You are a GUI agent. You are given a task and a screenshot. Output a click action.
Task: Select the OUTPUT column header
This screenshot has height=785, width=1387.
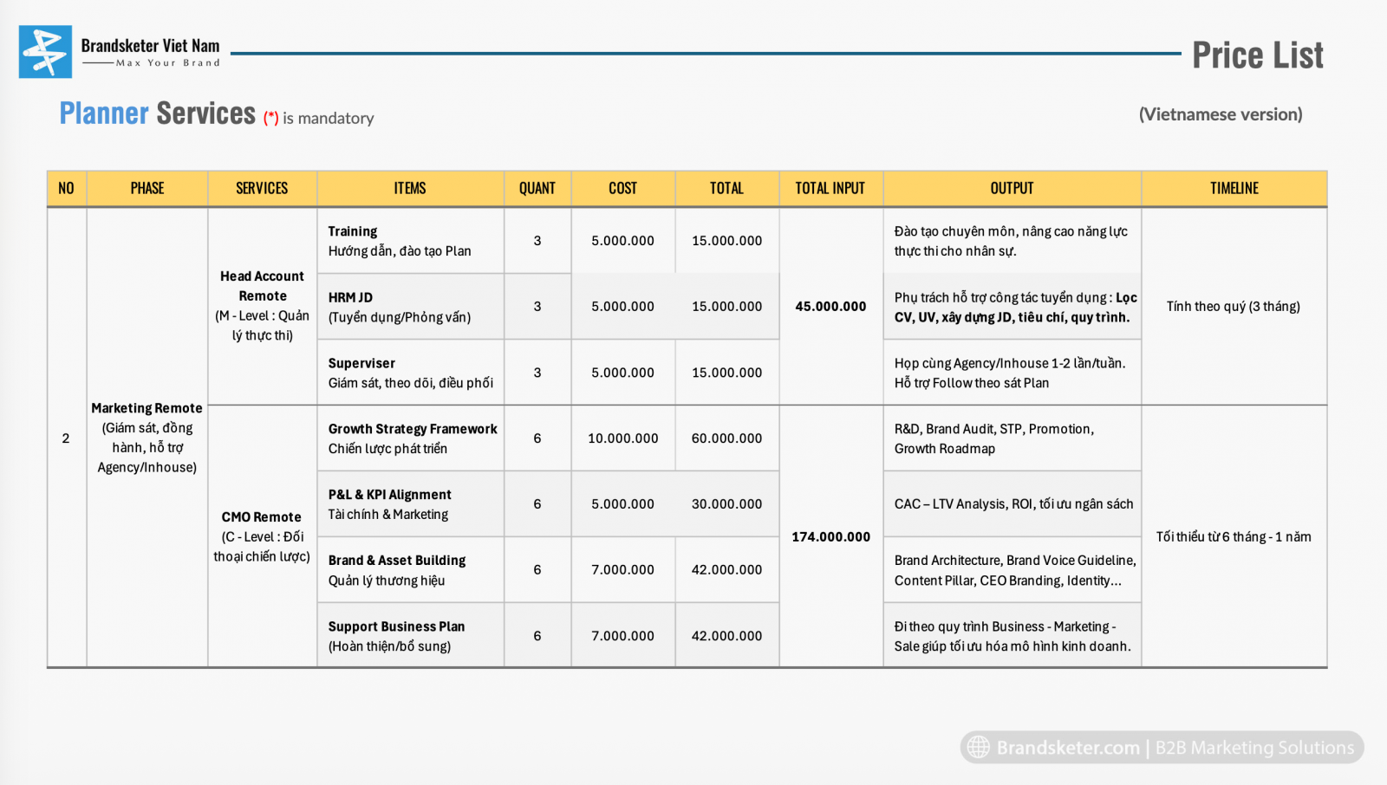click(1012, 188)
